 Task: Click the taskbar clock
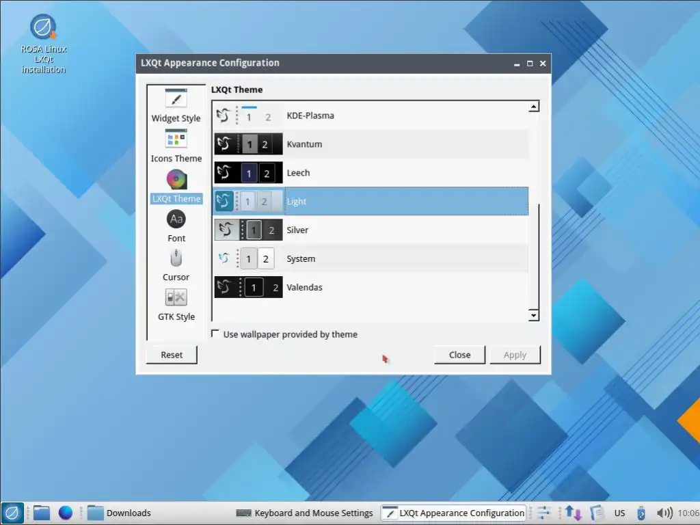[688, 513]
